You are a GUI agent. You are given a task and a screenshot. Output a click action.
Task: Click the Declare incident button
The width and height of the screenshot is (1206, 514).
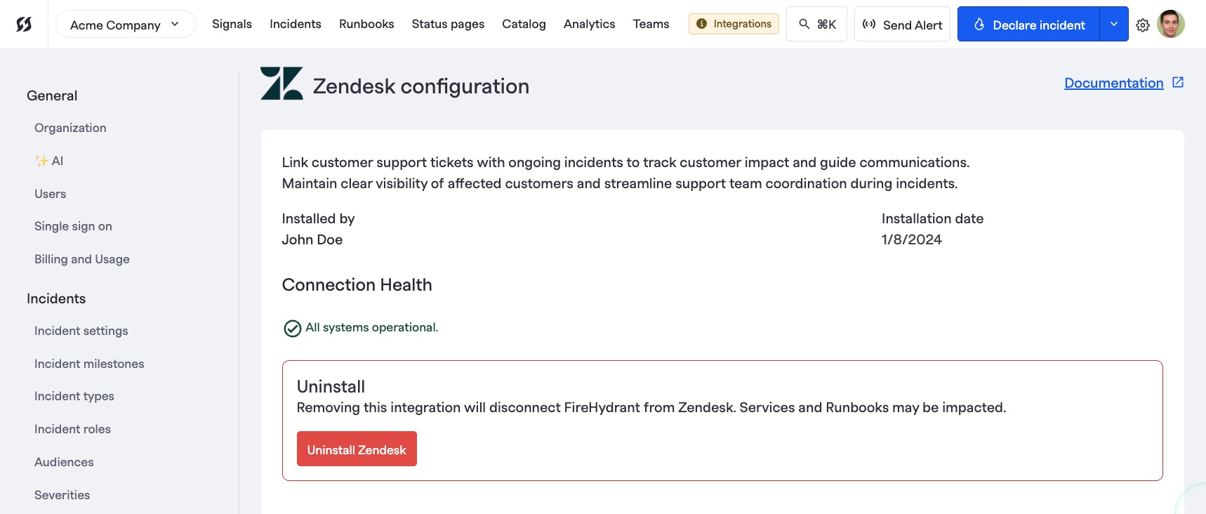[x=1028, y=25]
